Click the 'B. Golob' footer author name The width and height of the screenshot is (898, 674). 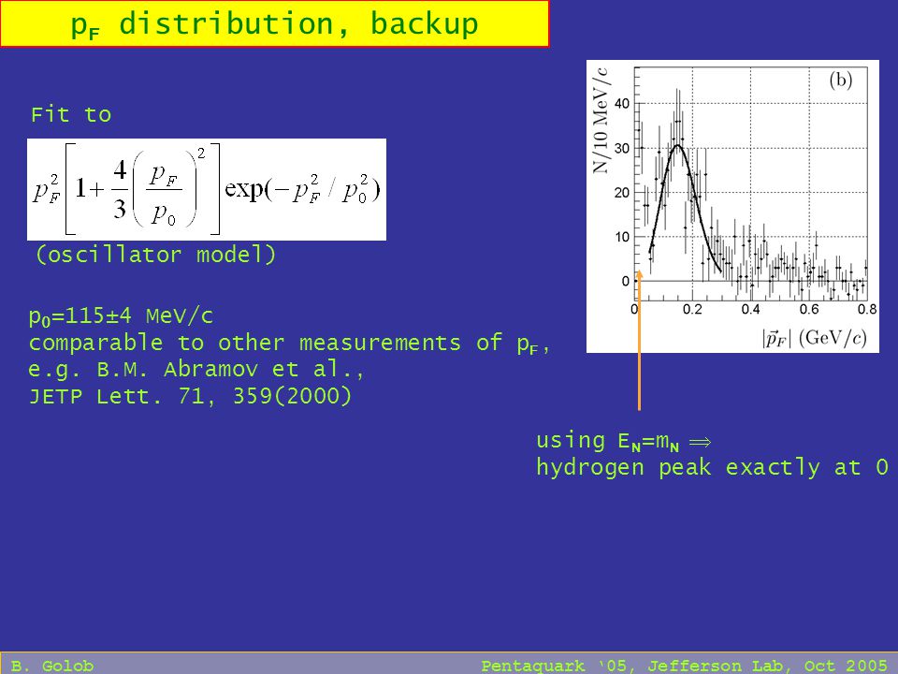52,666
